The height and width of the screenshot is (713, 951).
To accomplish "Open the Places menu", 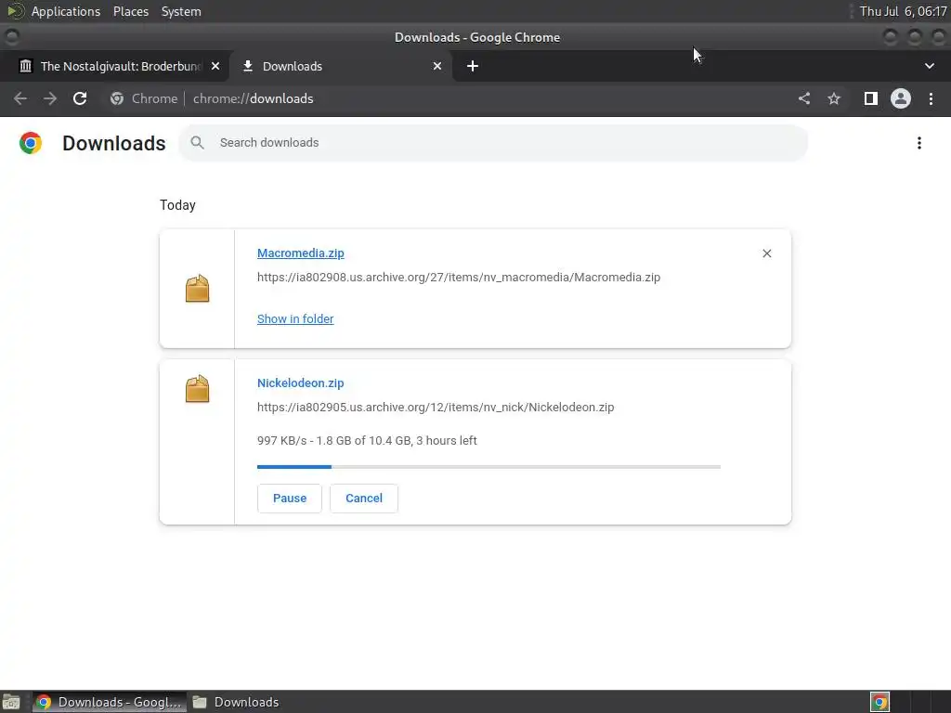I will 131,11.
